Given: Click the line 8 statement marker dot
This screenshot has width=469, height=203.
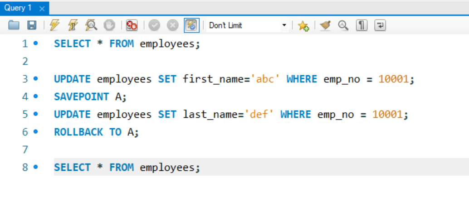Looking at the screenshot, I should [x=36, y=167].
